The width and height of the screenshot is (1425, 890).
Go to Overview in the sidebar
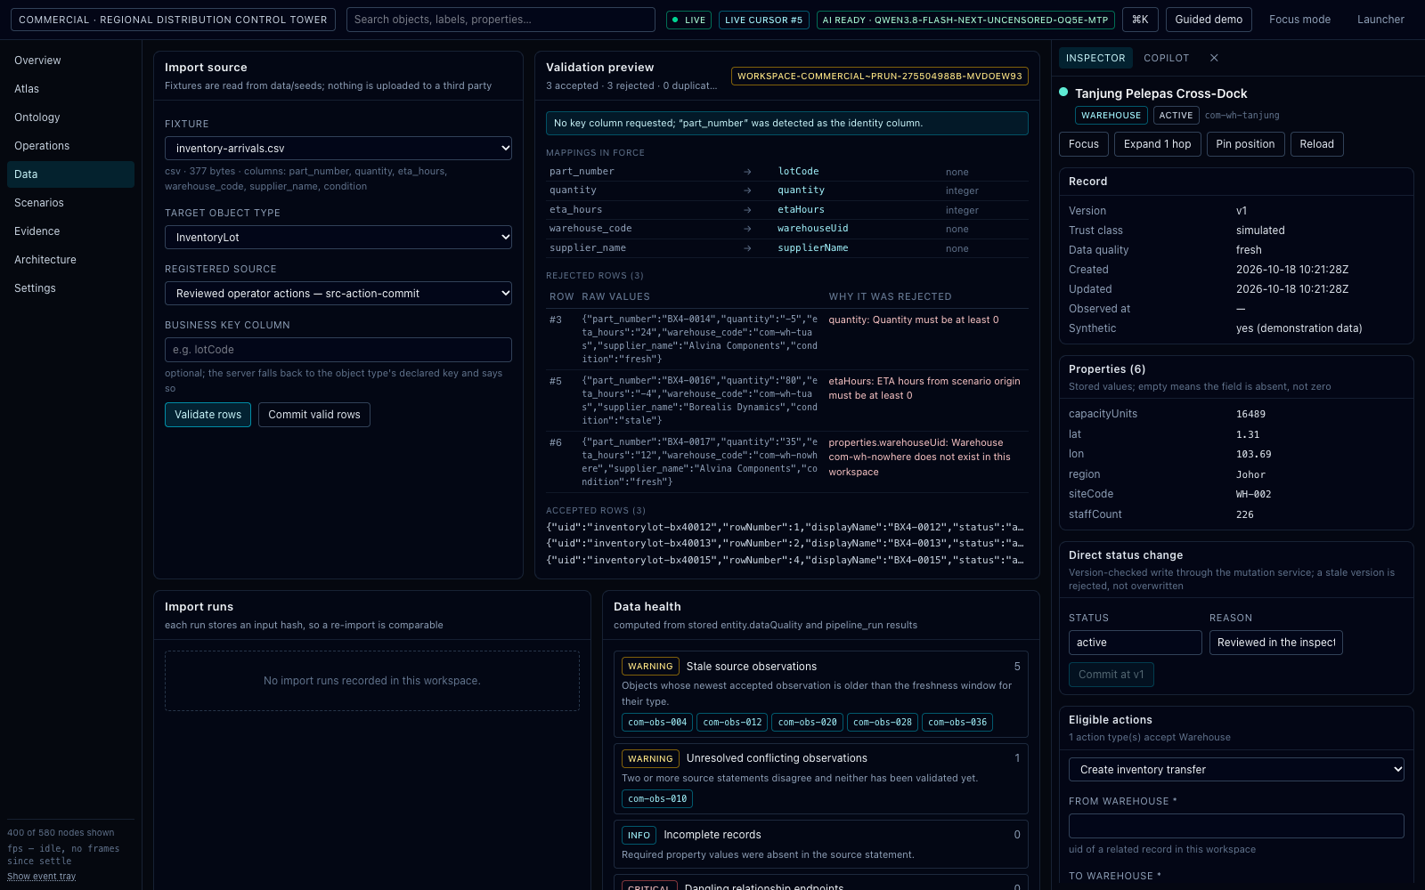point(70,61)
